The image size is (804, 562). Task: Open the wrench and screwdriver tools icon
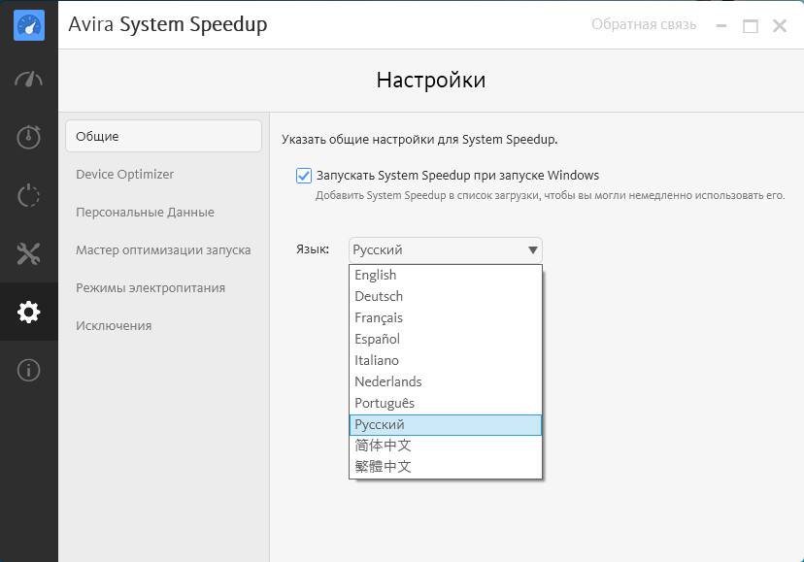29,254
